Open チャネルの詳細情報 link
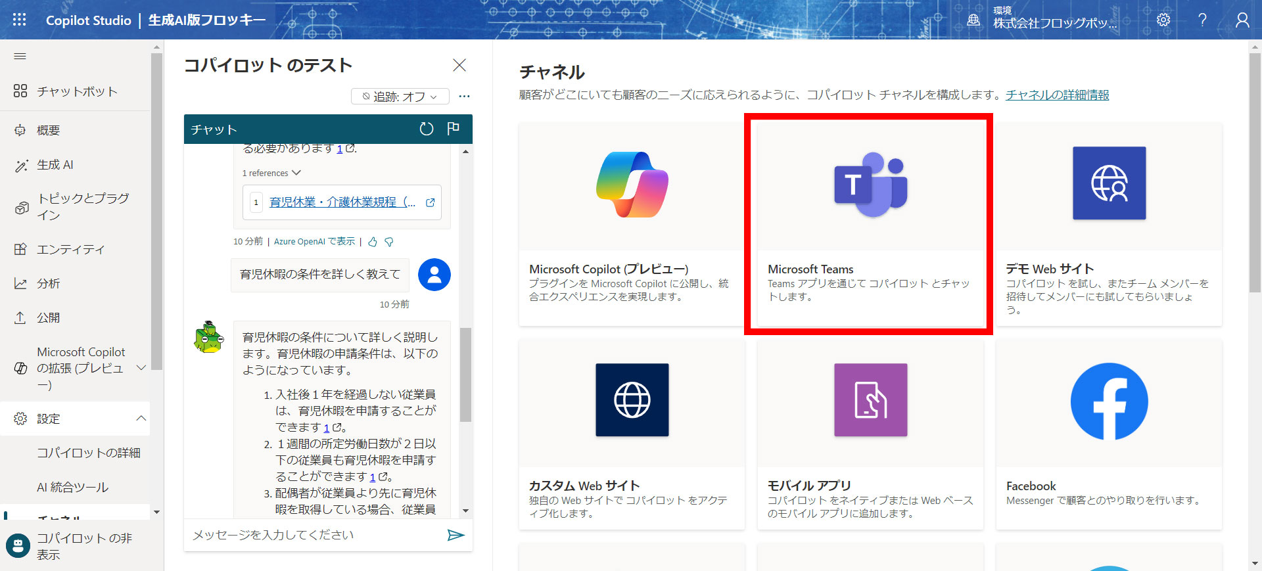Image resolution: width=1262 pixels, height=571 pixels. 1058,95
